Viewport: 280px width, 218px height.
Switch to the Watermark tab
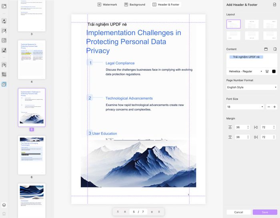[x=108, y=4]
